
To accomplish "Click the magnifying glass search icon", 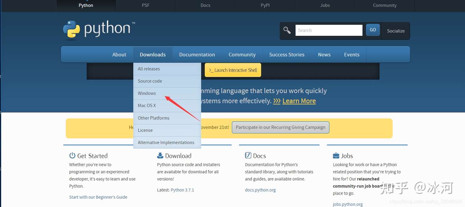I will click(x=287, y=30).
